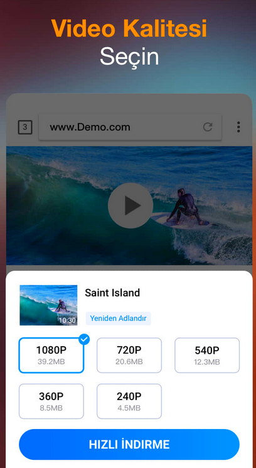Screen dimensions: 256x468
Task: Click the surfer in the video frame
Action: 184,207
